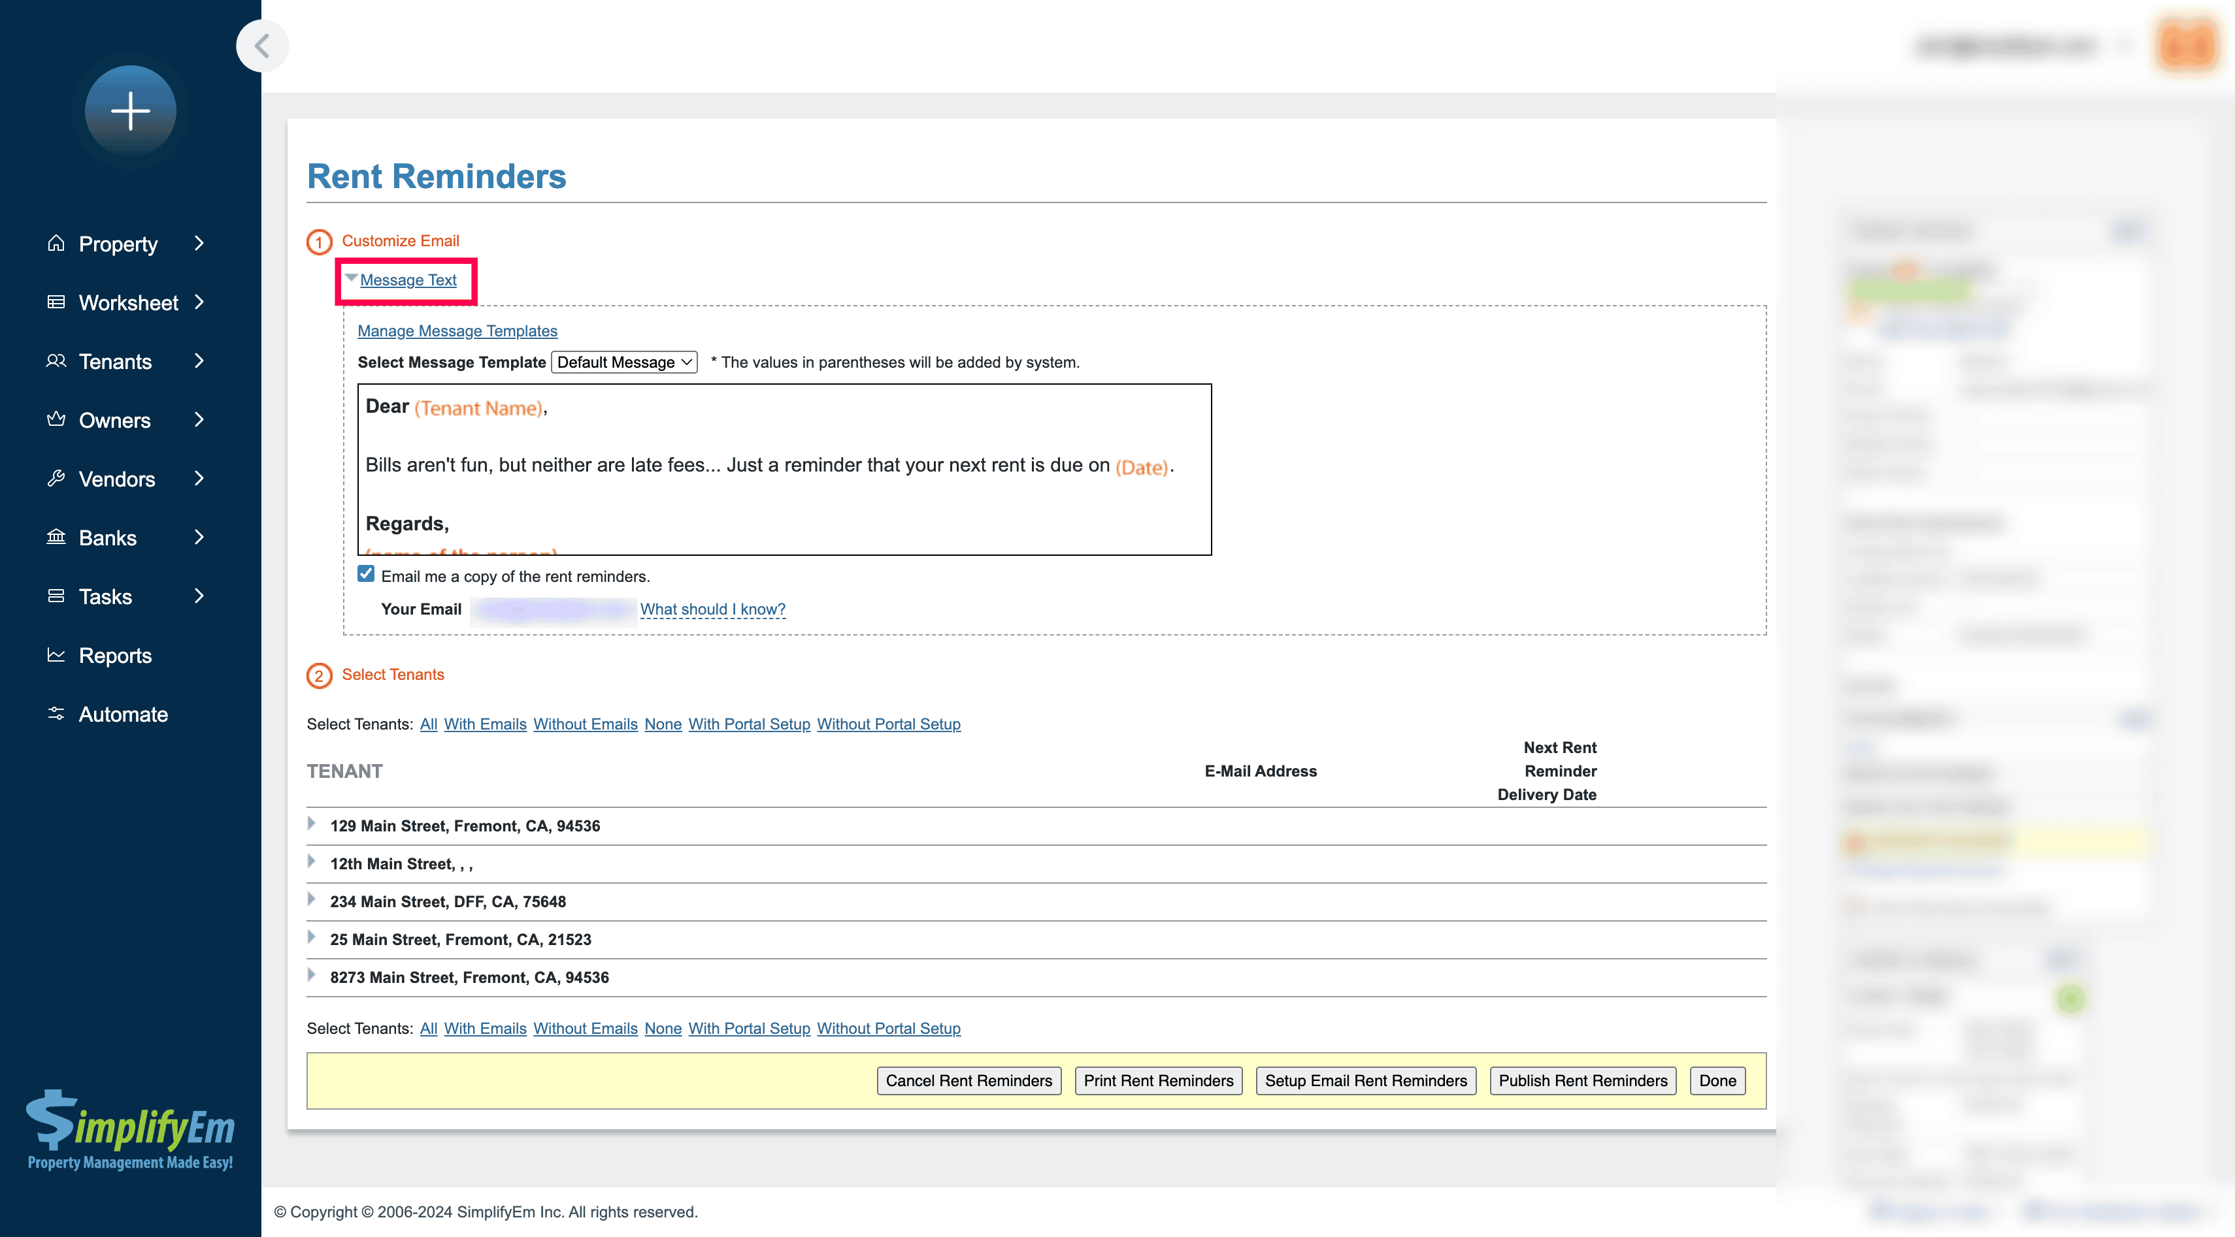Click the Vendors wrench icon
2235x1237 pixels.
tap(56, 479)
